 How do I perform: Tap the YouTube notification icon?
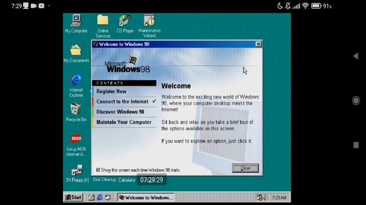(41, 6)
